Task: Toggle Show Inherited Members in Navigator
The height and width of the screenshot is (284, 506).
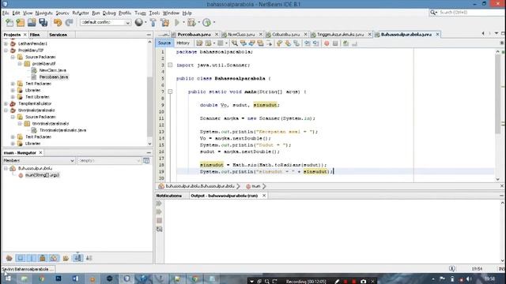Action: (9, 258)
